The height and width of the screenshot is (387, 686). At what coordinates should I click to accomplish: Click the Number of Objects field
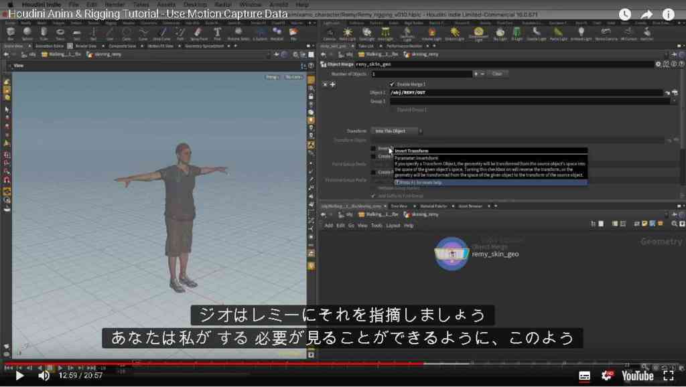point(422,74)
